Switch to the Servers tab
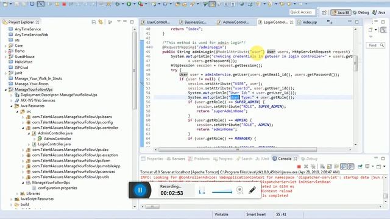390x219 pixels. tap(176, 159)
